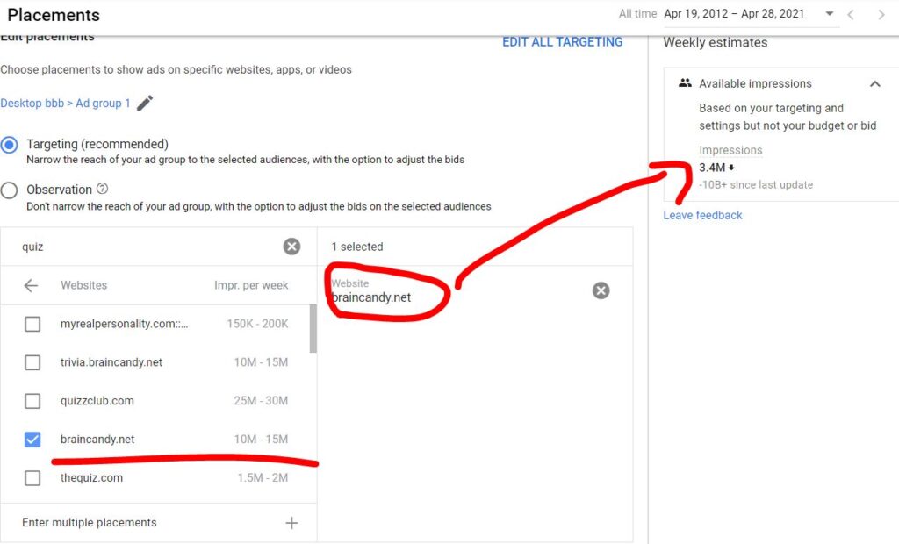The height and width of the screenshot is (544, 899).
Task: Select the Targeting (recommended) radio button
Action: coord(9,145)
